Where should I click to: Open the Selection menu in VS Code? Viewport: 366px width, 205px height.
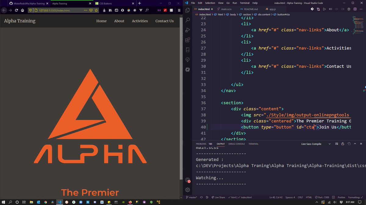click(210, 3)
